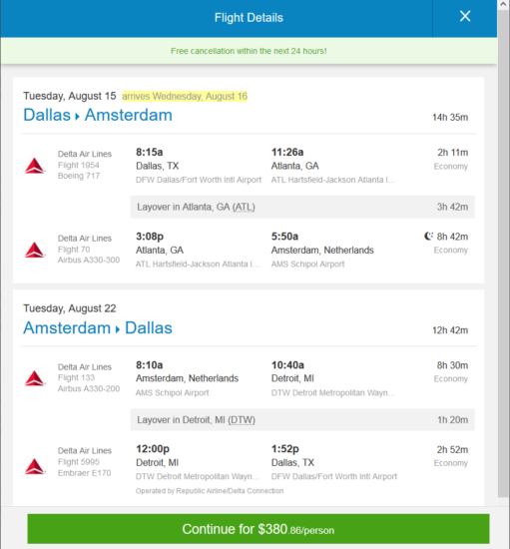Close the Flight Details dialog
510x549 pixels.
point(464,16)
